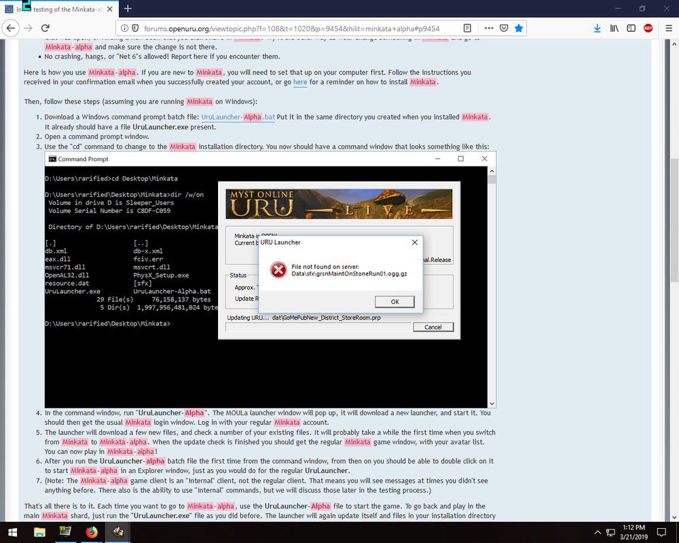
Task: Click the highlighted 'Minkata-alpha' at top of post
Action: (x=69, y=47)
